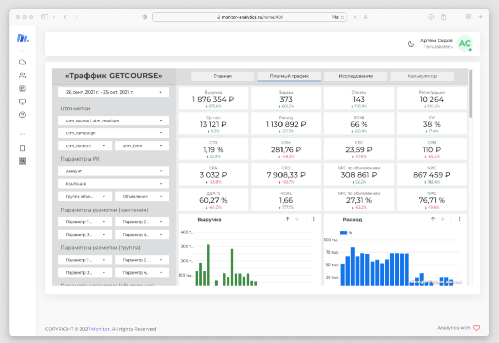Open the Объявления dropdown
Screen dimensions: 499x343
(x=142, y=196)
